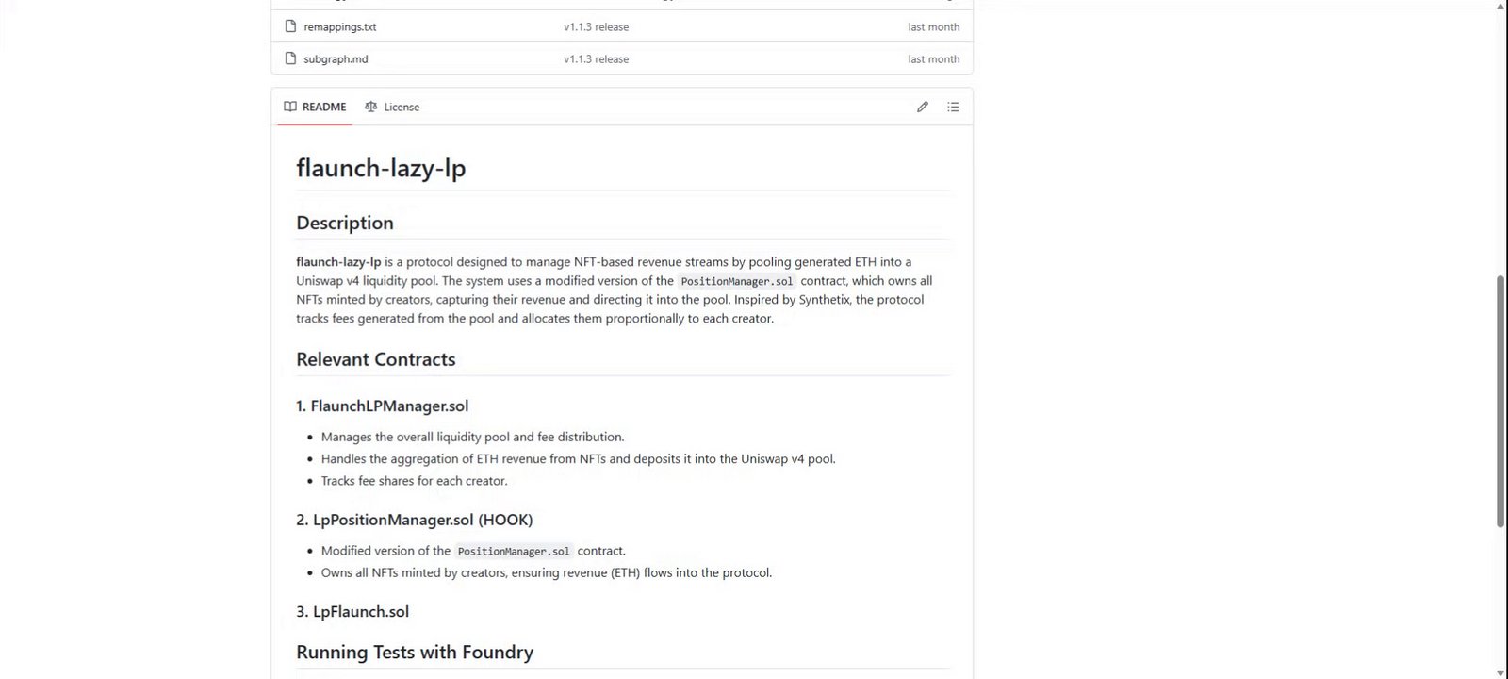Click the Running Tests with Foundry heading
Image resolution: width=1508 pixels, height=679 pixels.
coord(415,652)
